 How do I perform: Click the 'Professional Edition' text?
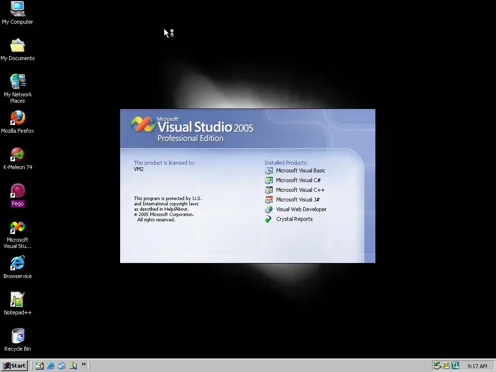click(190, 138)
